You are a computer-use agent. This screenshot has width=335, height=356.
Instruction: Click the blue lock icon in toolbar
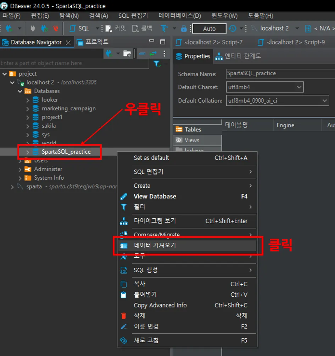(184, 28)
